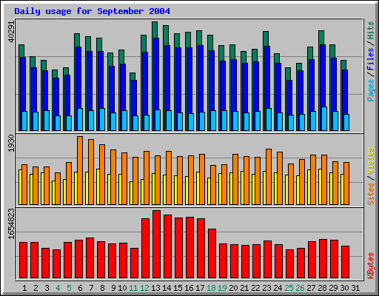Screen dimensions: 379x296
Task: Select the blue Files bar for day 11
Action: [134, 98]
